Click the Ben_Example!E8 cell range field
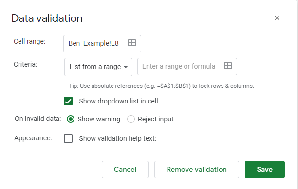The height and width of the screenshot is (189, 298). tap(102, 44)
